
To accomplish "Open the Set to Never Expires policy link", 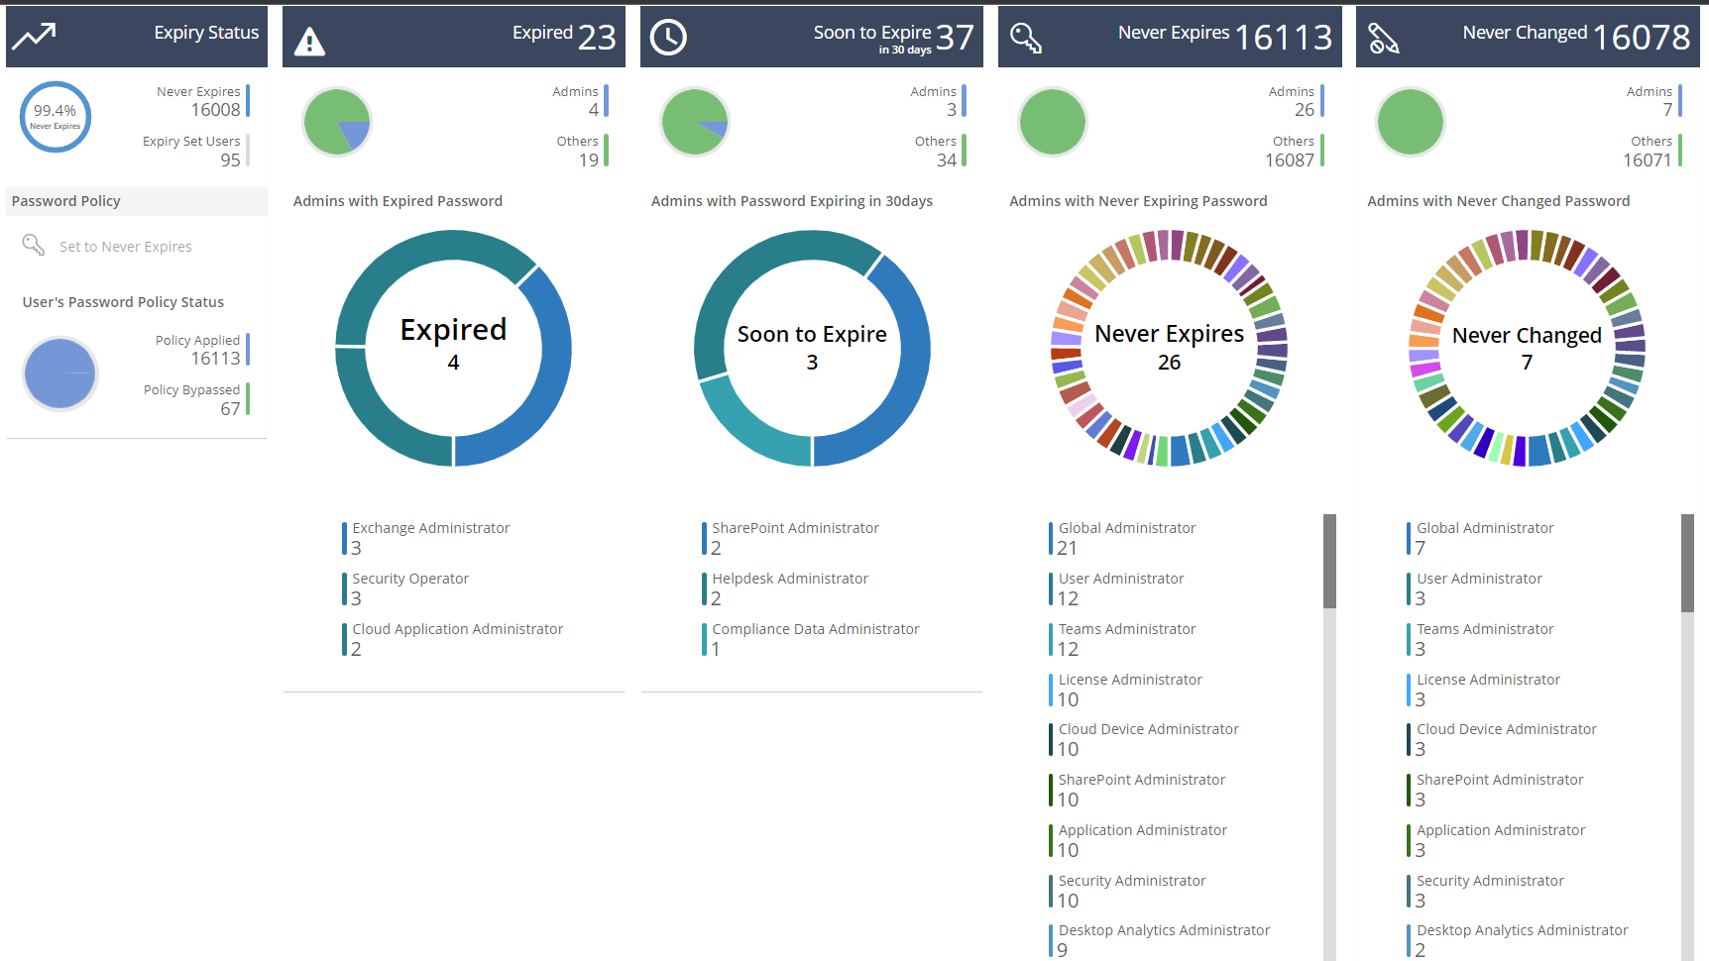I will [x=125, y=247].
